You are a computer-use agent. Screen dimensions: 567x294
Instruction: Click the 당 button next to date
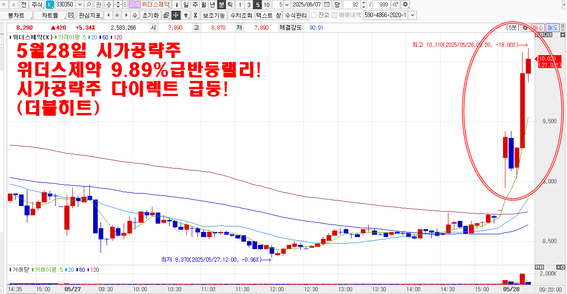tap(337, 5)
